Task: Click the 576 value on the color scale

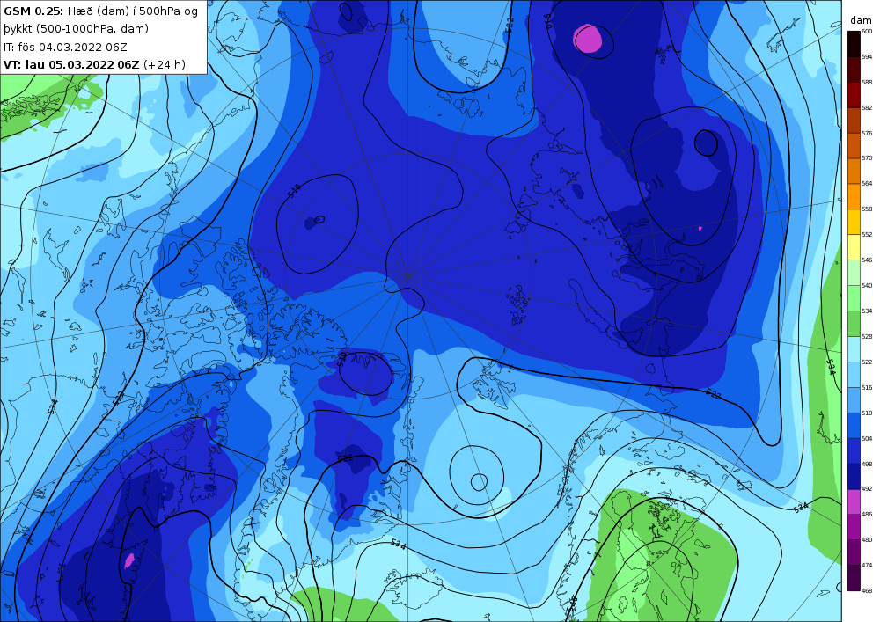Action: click(867, 134)
